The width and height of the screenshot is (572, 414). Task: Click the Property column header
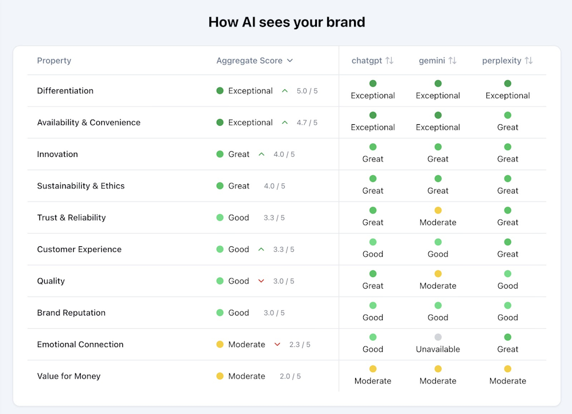[x=54, y=61]
